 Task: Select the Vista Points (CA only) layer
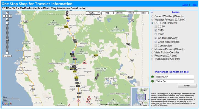pos(152,52)
